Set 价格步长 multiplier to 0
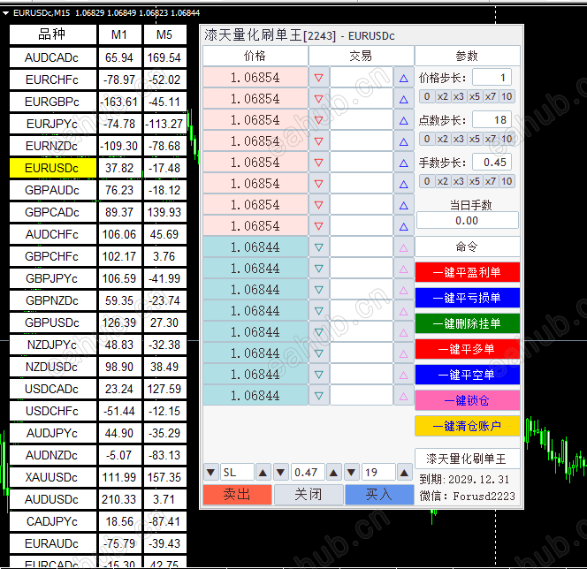The height and width of the screenshot is (569, 587). 427,96
